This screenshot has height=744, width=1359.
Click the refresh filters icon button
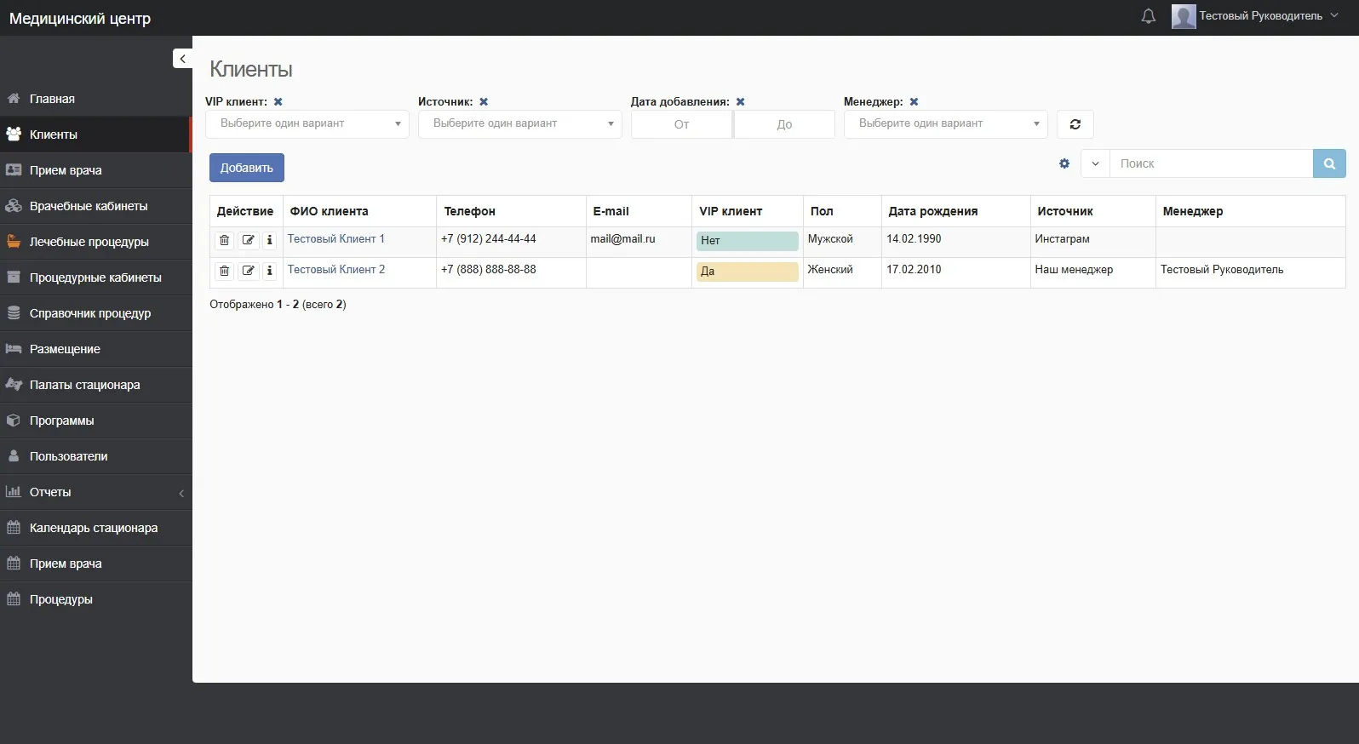click(x=1075, y=124)
